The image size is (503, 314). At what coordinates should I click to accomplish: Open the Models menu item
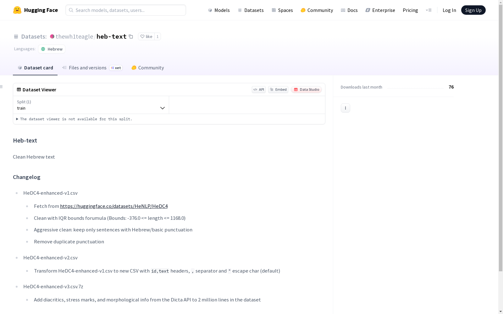coord(219,10)
